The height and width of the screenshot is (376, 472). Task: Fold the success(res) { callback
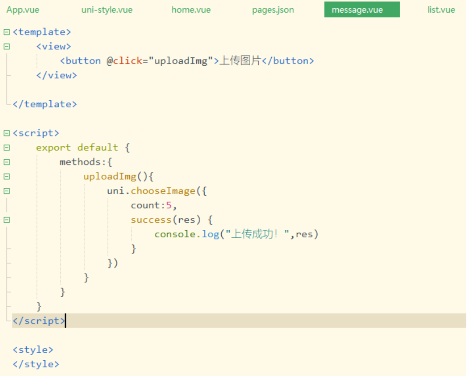coord(7,220)
